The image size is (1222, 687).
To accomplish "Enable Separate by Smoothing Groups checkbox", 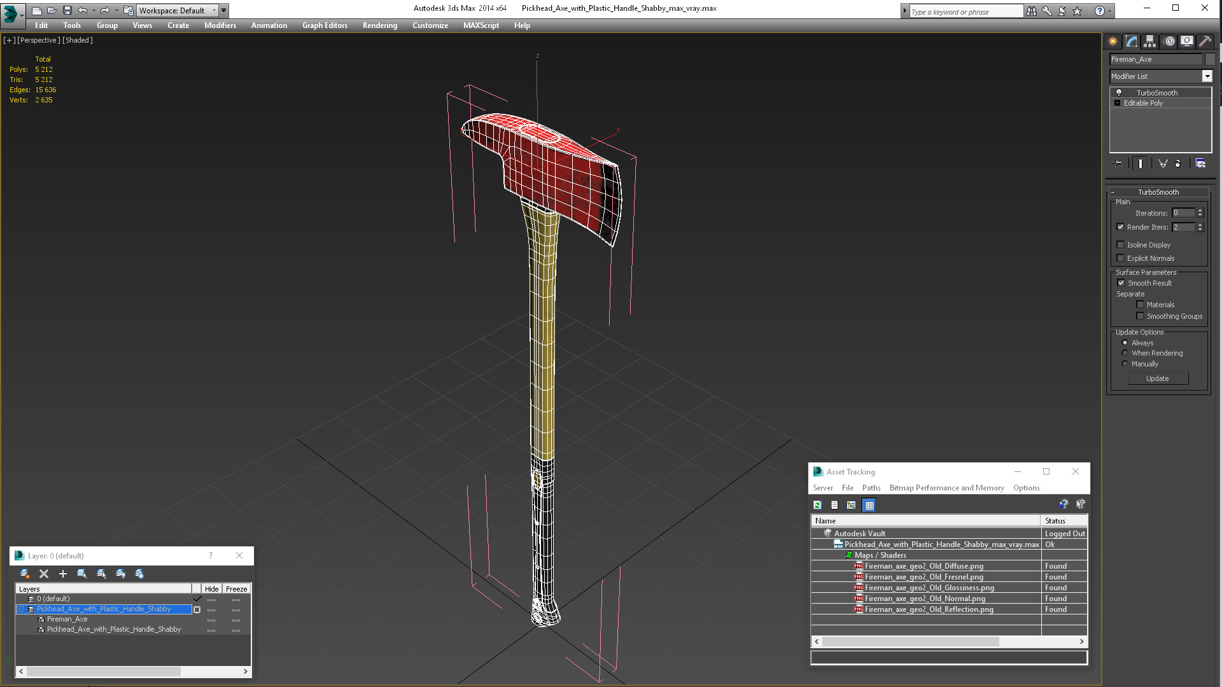I will pyautogui.click(x=1141, y=316).
